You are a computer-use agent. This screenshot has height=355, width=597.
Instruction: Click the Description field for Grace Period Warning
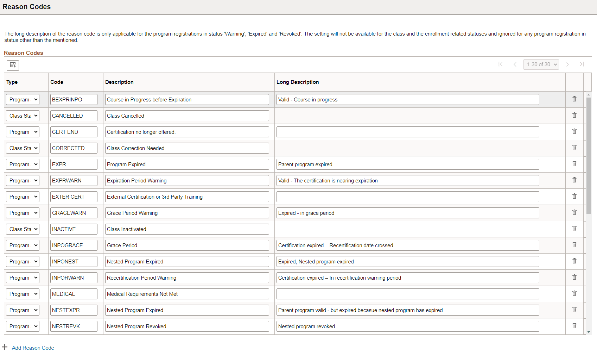tap(187, 213)
